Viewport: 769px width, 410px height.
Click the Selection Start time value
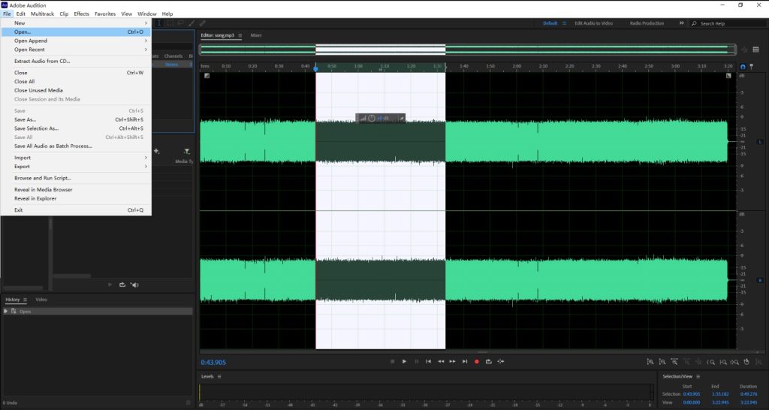(692, 393)
